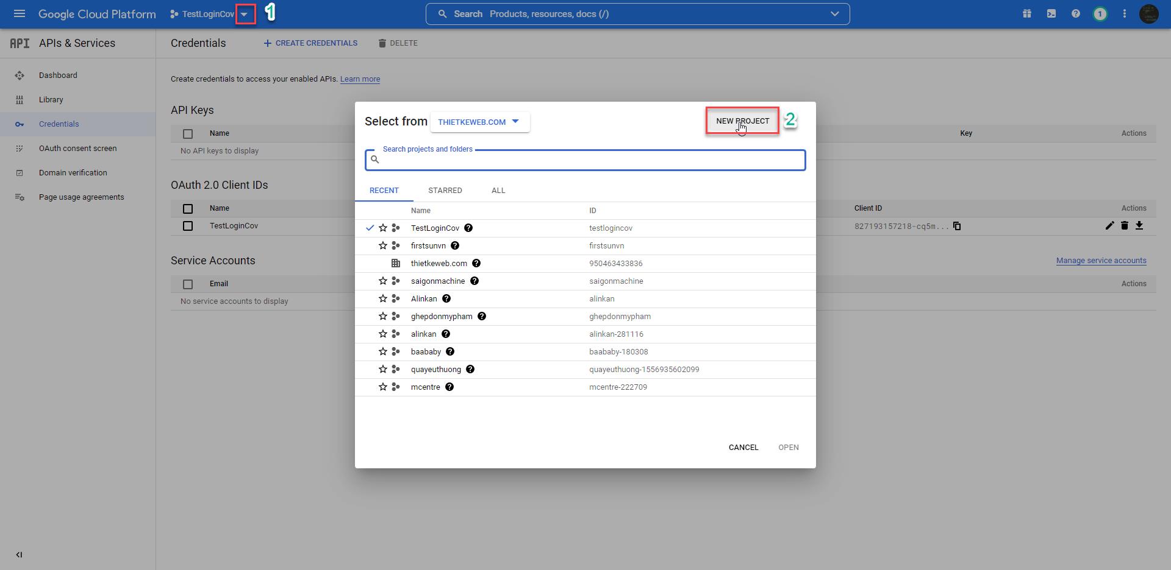The image size is (1171, 570).
Task: Open the main navigation hamburger menu
Action: 20,13
